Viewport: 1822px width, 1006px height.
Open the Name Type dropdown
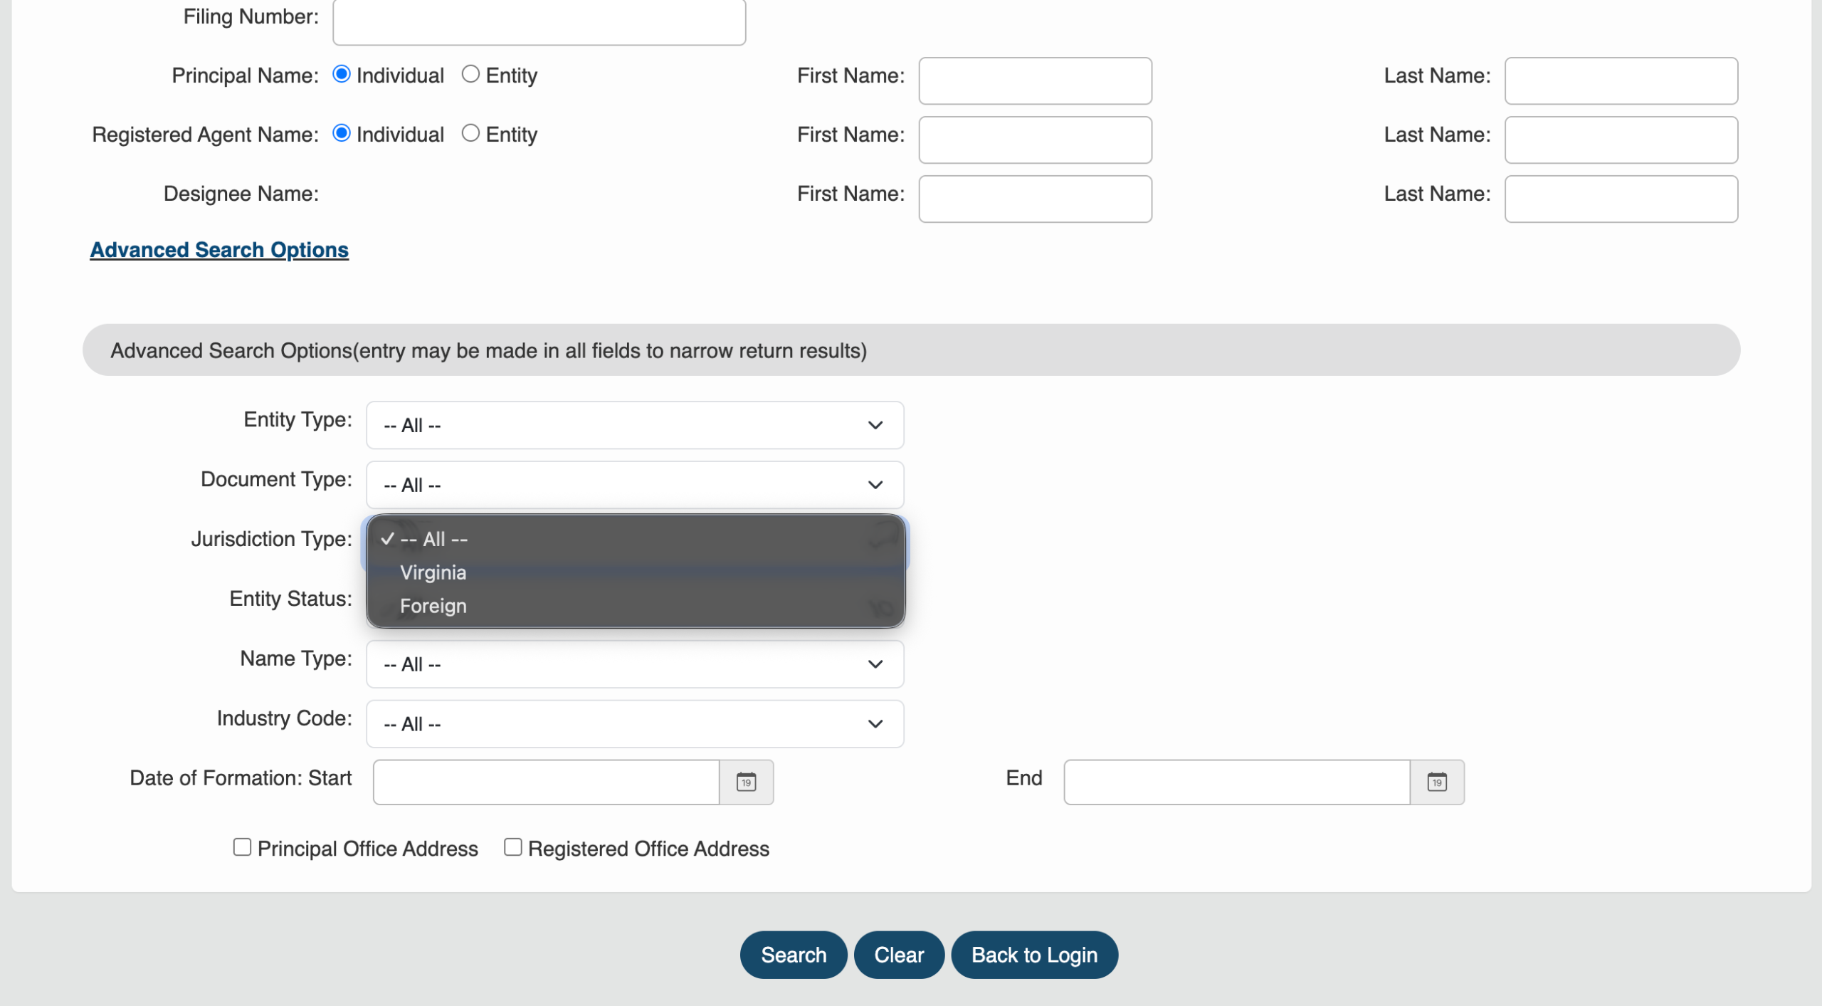point(635,664)
